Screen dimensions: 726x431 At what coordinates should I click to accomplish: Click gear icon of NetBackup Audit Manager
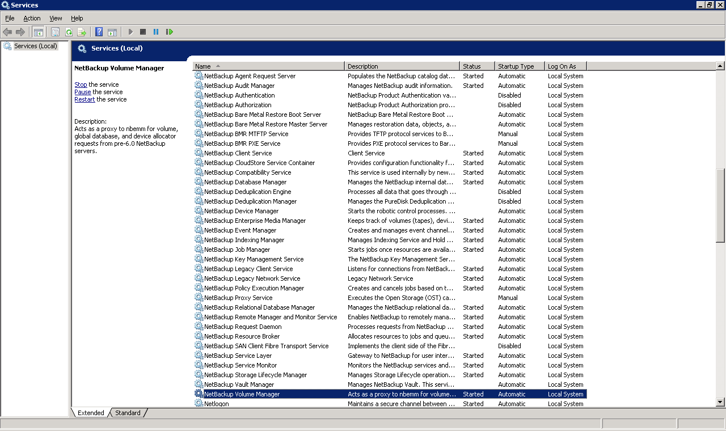pos(199,86)
